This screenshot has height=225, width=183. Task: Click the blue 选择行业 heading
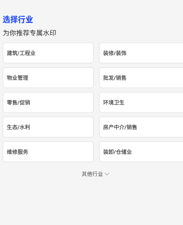[x=18, y=19]
